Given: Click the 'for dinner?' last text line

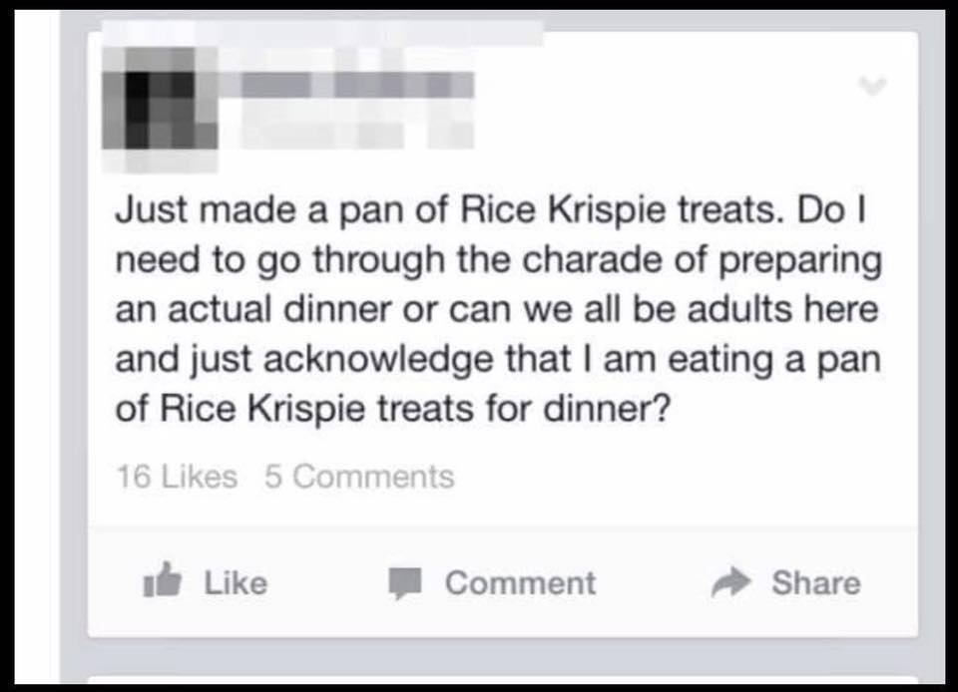Looking at the screenshot, I should pyautogui.click(x=393, y=408).
